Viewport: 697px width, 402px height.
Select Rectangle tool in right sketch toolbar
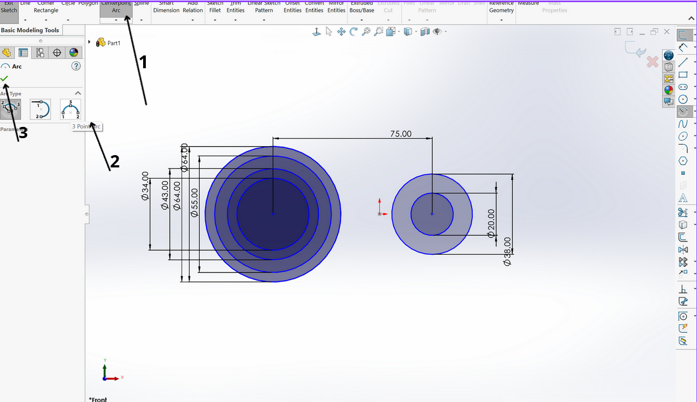tap(683, 75)
